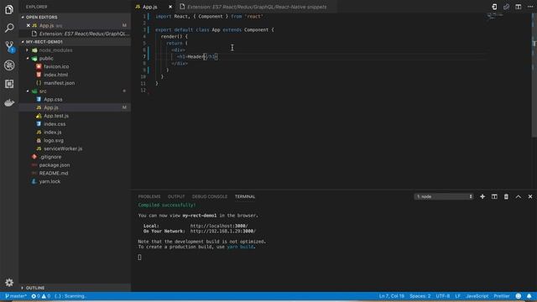This screenshot has height=302, width=537.
Task: Open the terminal selector dropdown '1: node'
Action: [444, 197]
